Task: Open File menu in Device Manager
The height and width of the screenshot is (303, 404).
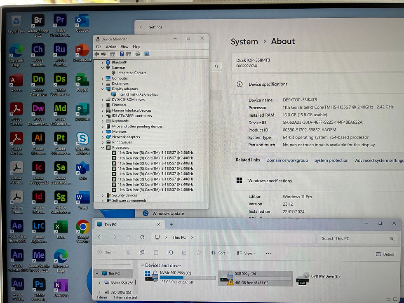Action: [99, 47]
